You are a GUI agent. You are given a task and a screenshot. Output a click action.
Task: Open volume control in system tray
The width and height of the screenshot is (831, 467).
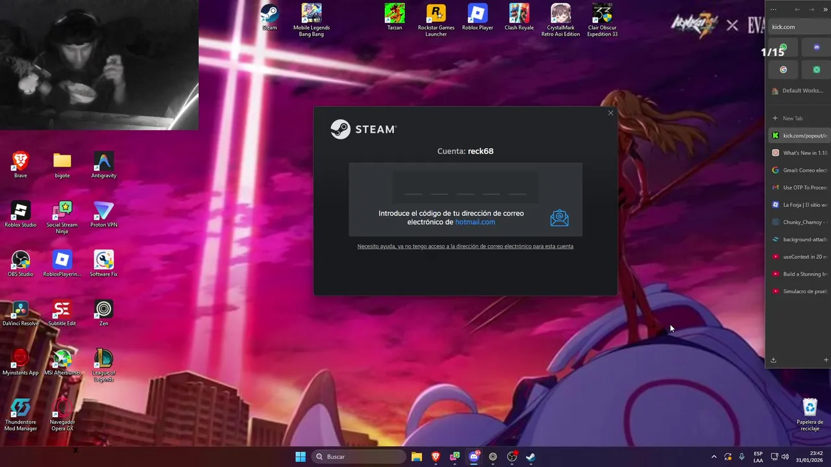tap(785, 457)
